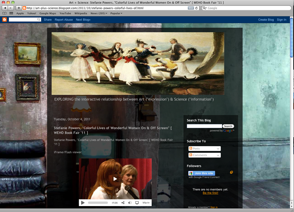Mute the video with speaker icon
Screen dimensions: 294x212
pyautogui.click(x=129, y=203)
